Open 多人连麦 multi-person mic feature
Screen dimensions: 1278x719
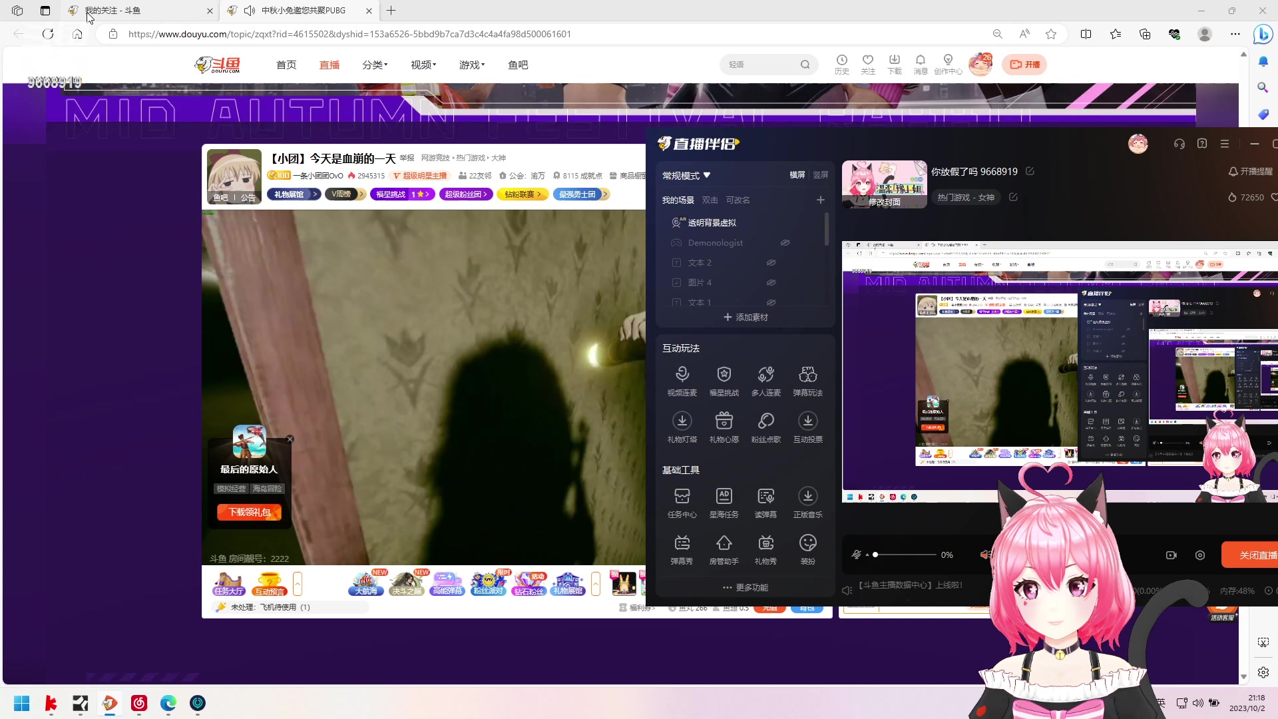[765, 381]
